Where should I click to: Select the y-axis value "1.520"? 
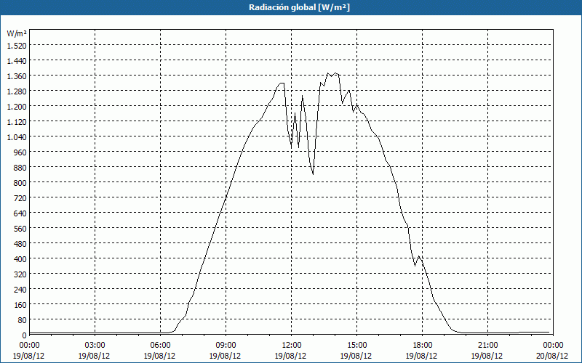point(17,46)
